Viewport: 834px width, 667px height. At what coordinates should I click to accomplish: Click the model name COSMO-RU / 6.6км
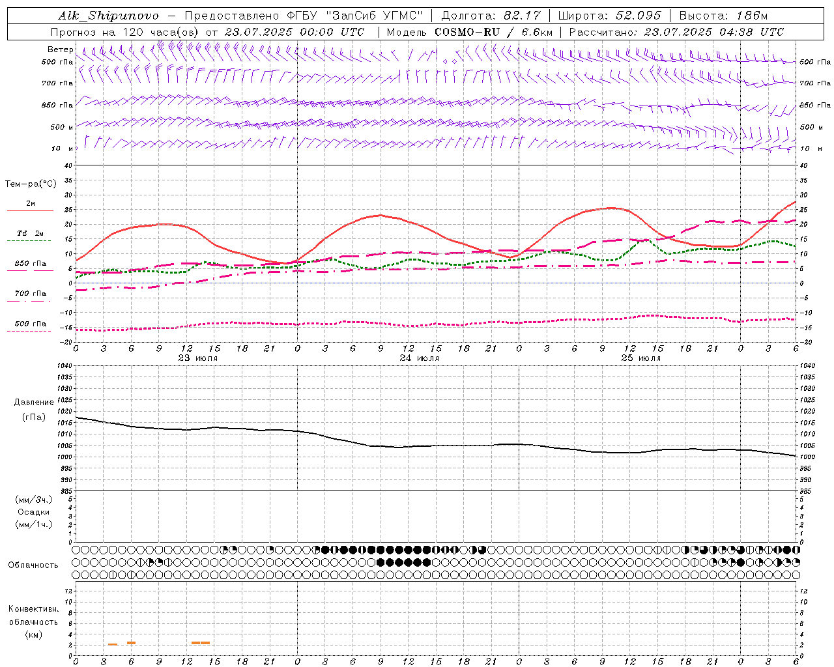(494, 32)
